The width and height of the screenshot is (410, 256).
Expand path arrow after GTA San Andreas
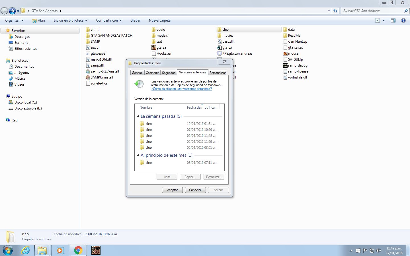61,11
